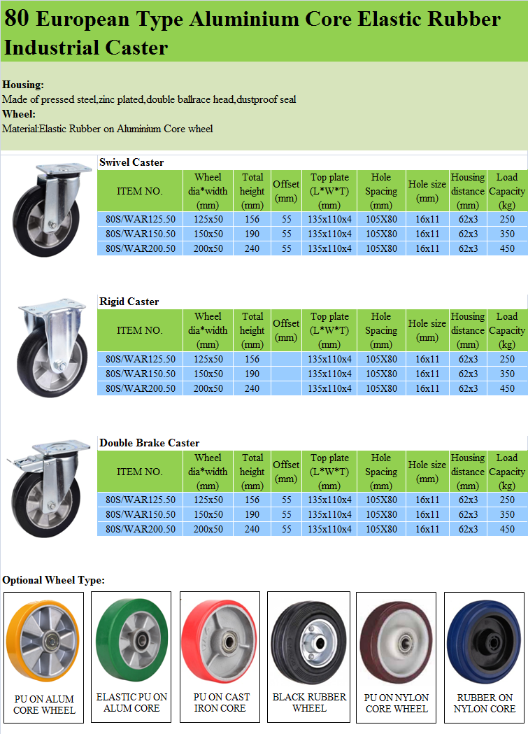Screen dimensions: 528x734
Task: Click the 'Wheel:' heading in the description
Action: (x=19, y=114)
